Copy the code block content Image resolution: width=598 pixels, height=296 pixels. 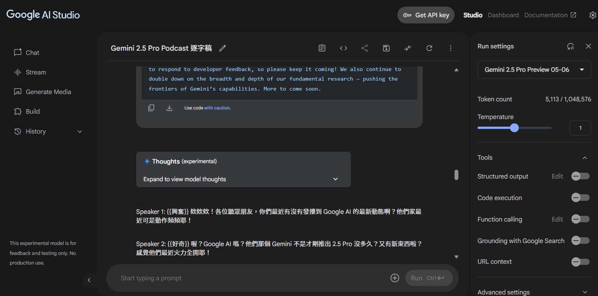(x=151, y=108)
